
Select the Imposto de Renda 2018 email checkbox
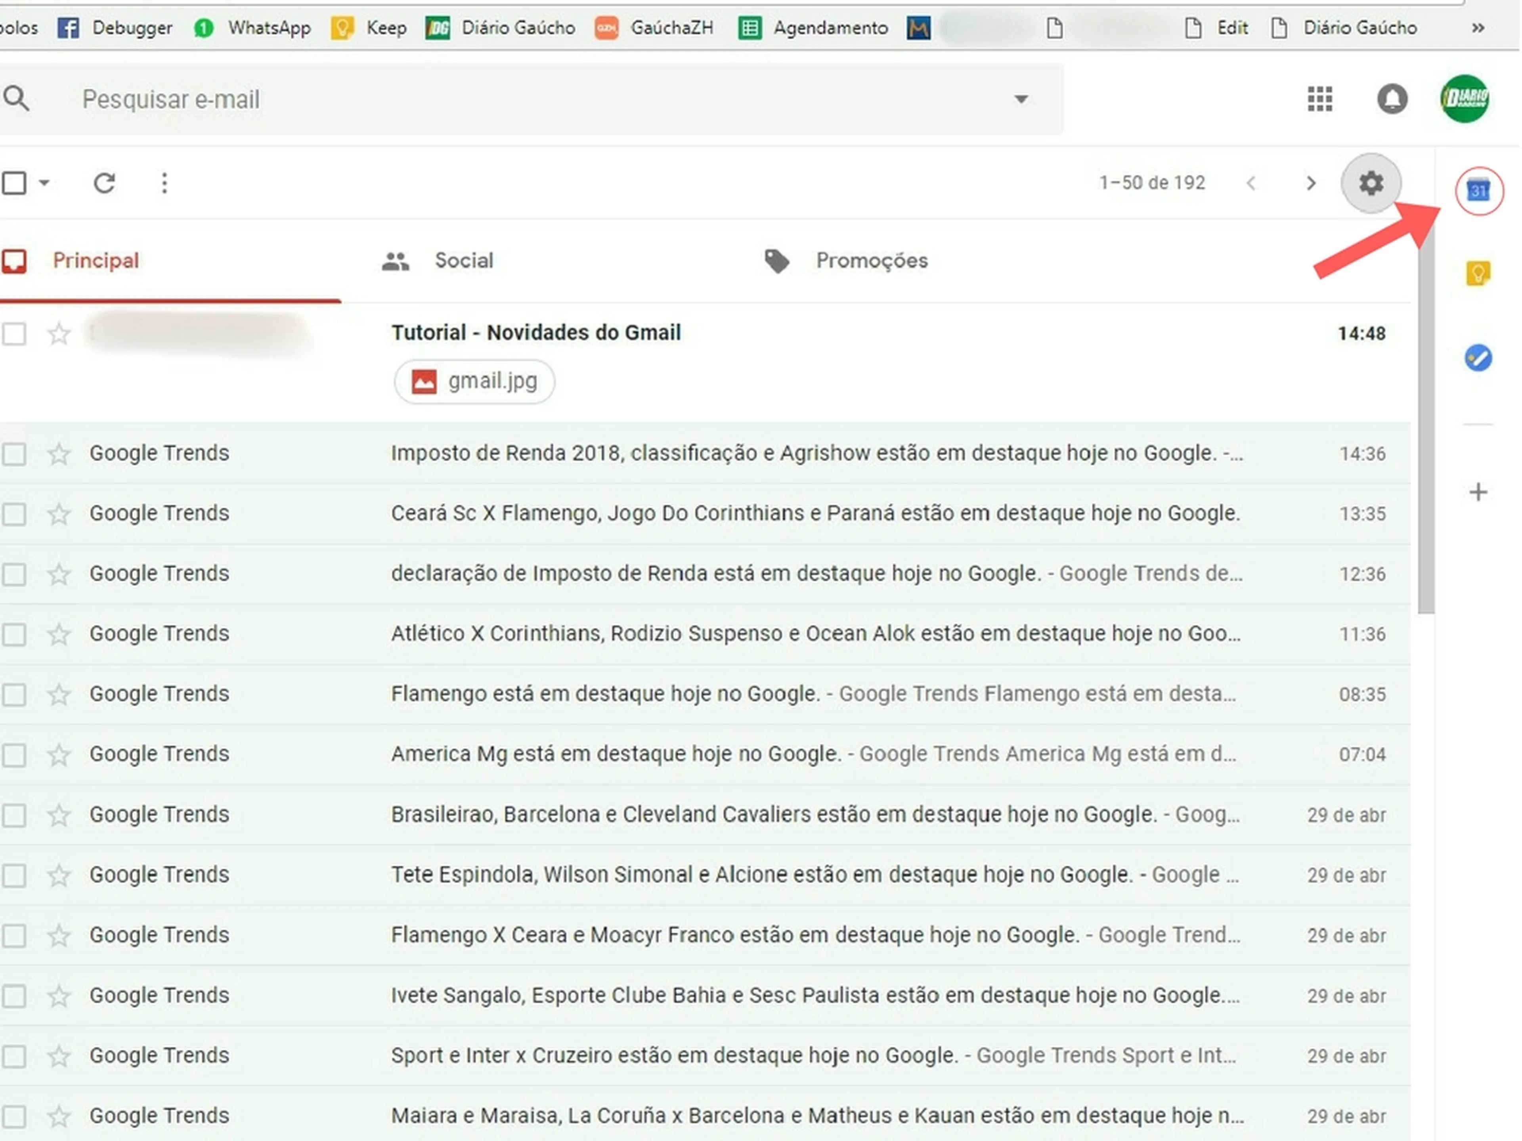[x=14, y=454]
